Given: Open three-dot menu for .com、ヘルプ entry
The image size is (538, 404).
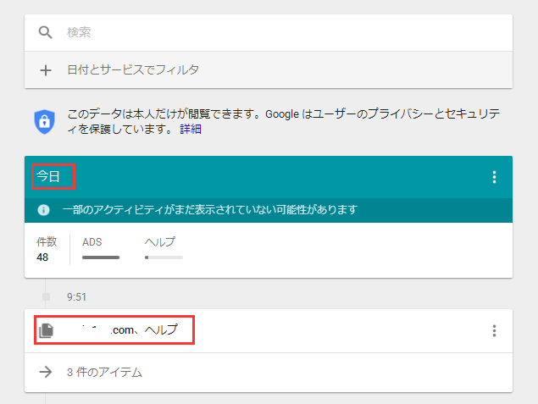Looking at the screenshot, I should tap(494, 331).
